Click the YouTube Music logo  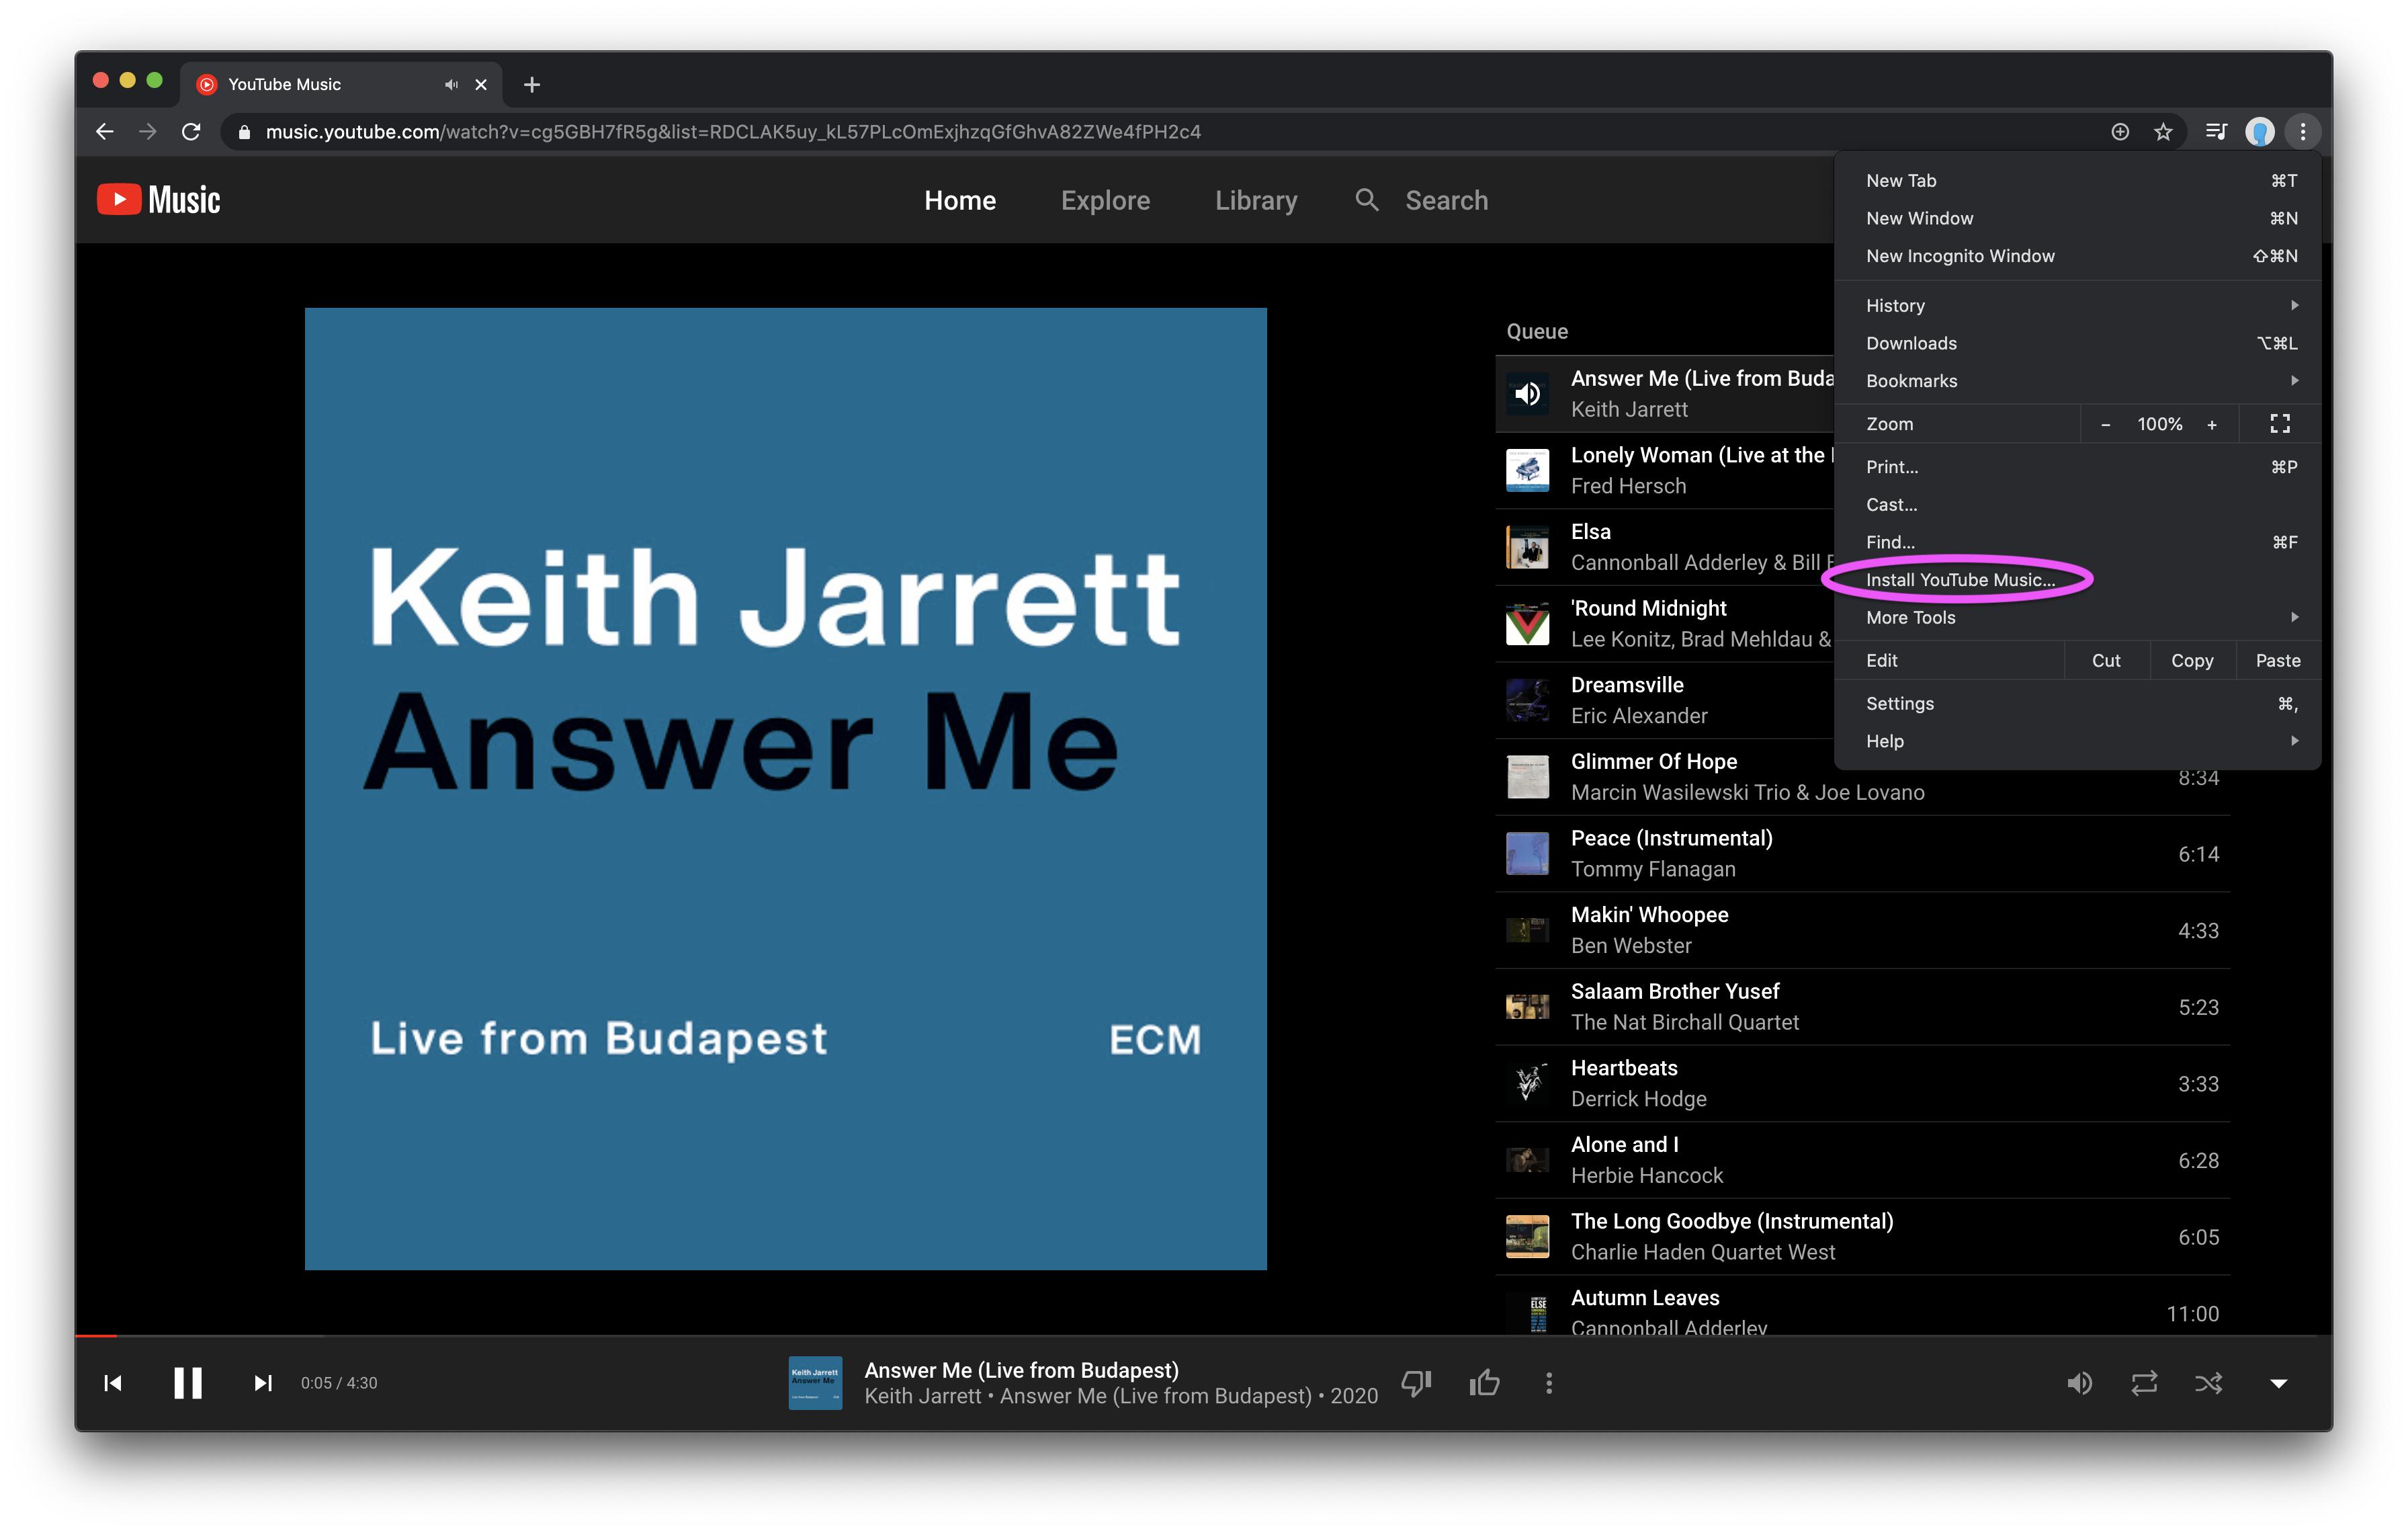tap(159, 200)
